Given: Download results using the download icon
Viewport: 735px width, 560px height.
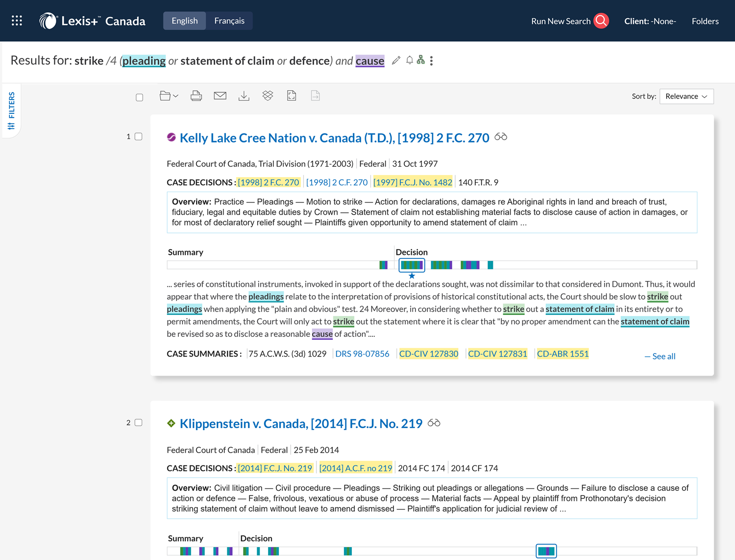Looking at the screenshot, I should [244, 96].
